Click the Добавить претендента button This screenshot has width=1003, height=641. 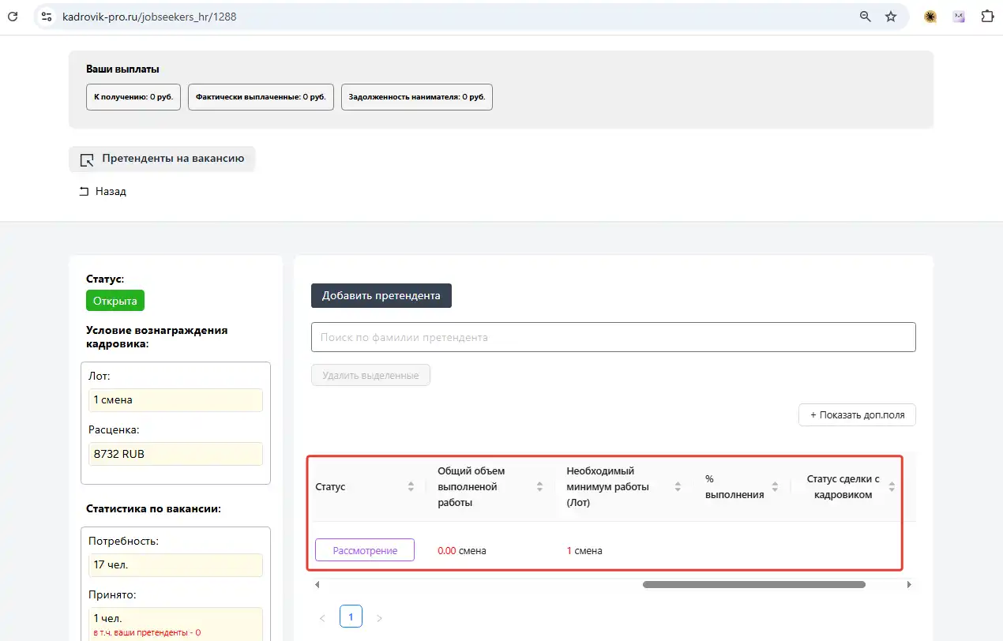(381, 296)
